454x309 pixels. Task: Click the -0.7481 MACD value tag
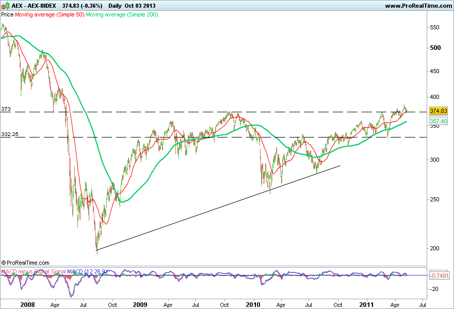[439, 276]
